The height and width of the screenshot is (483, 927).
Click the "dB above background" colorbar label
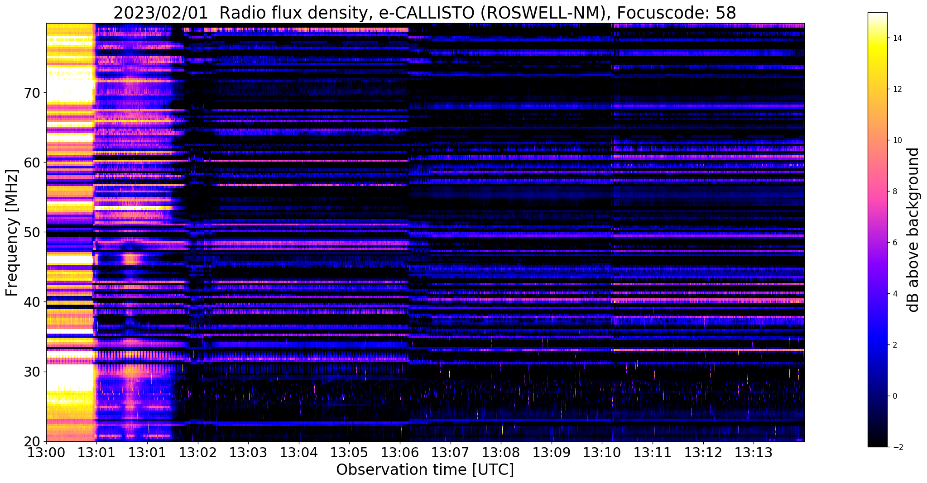click(x=913, y=230)
